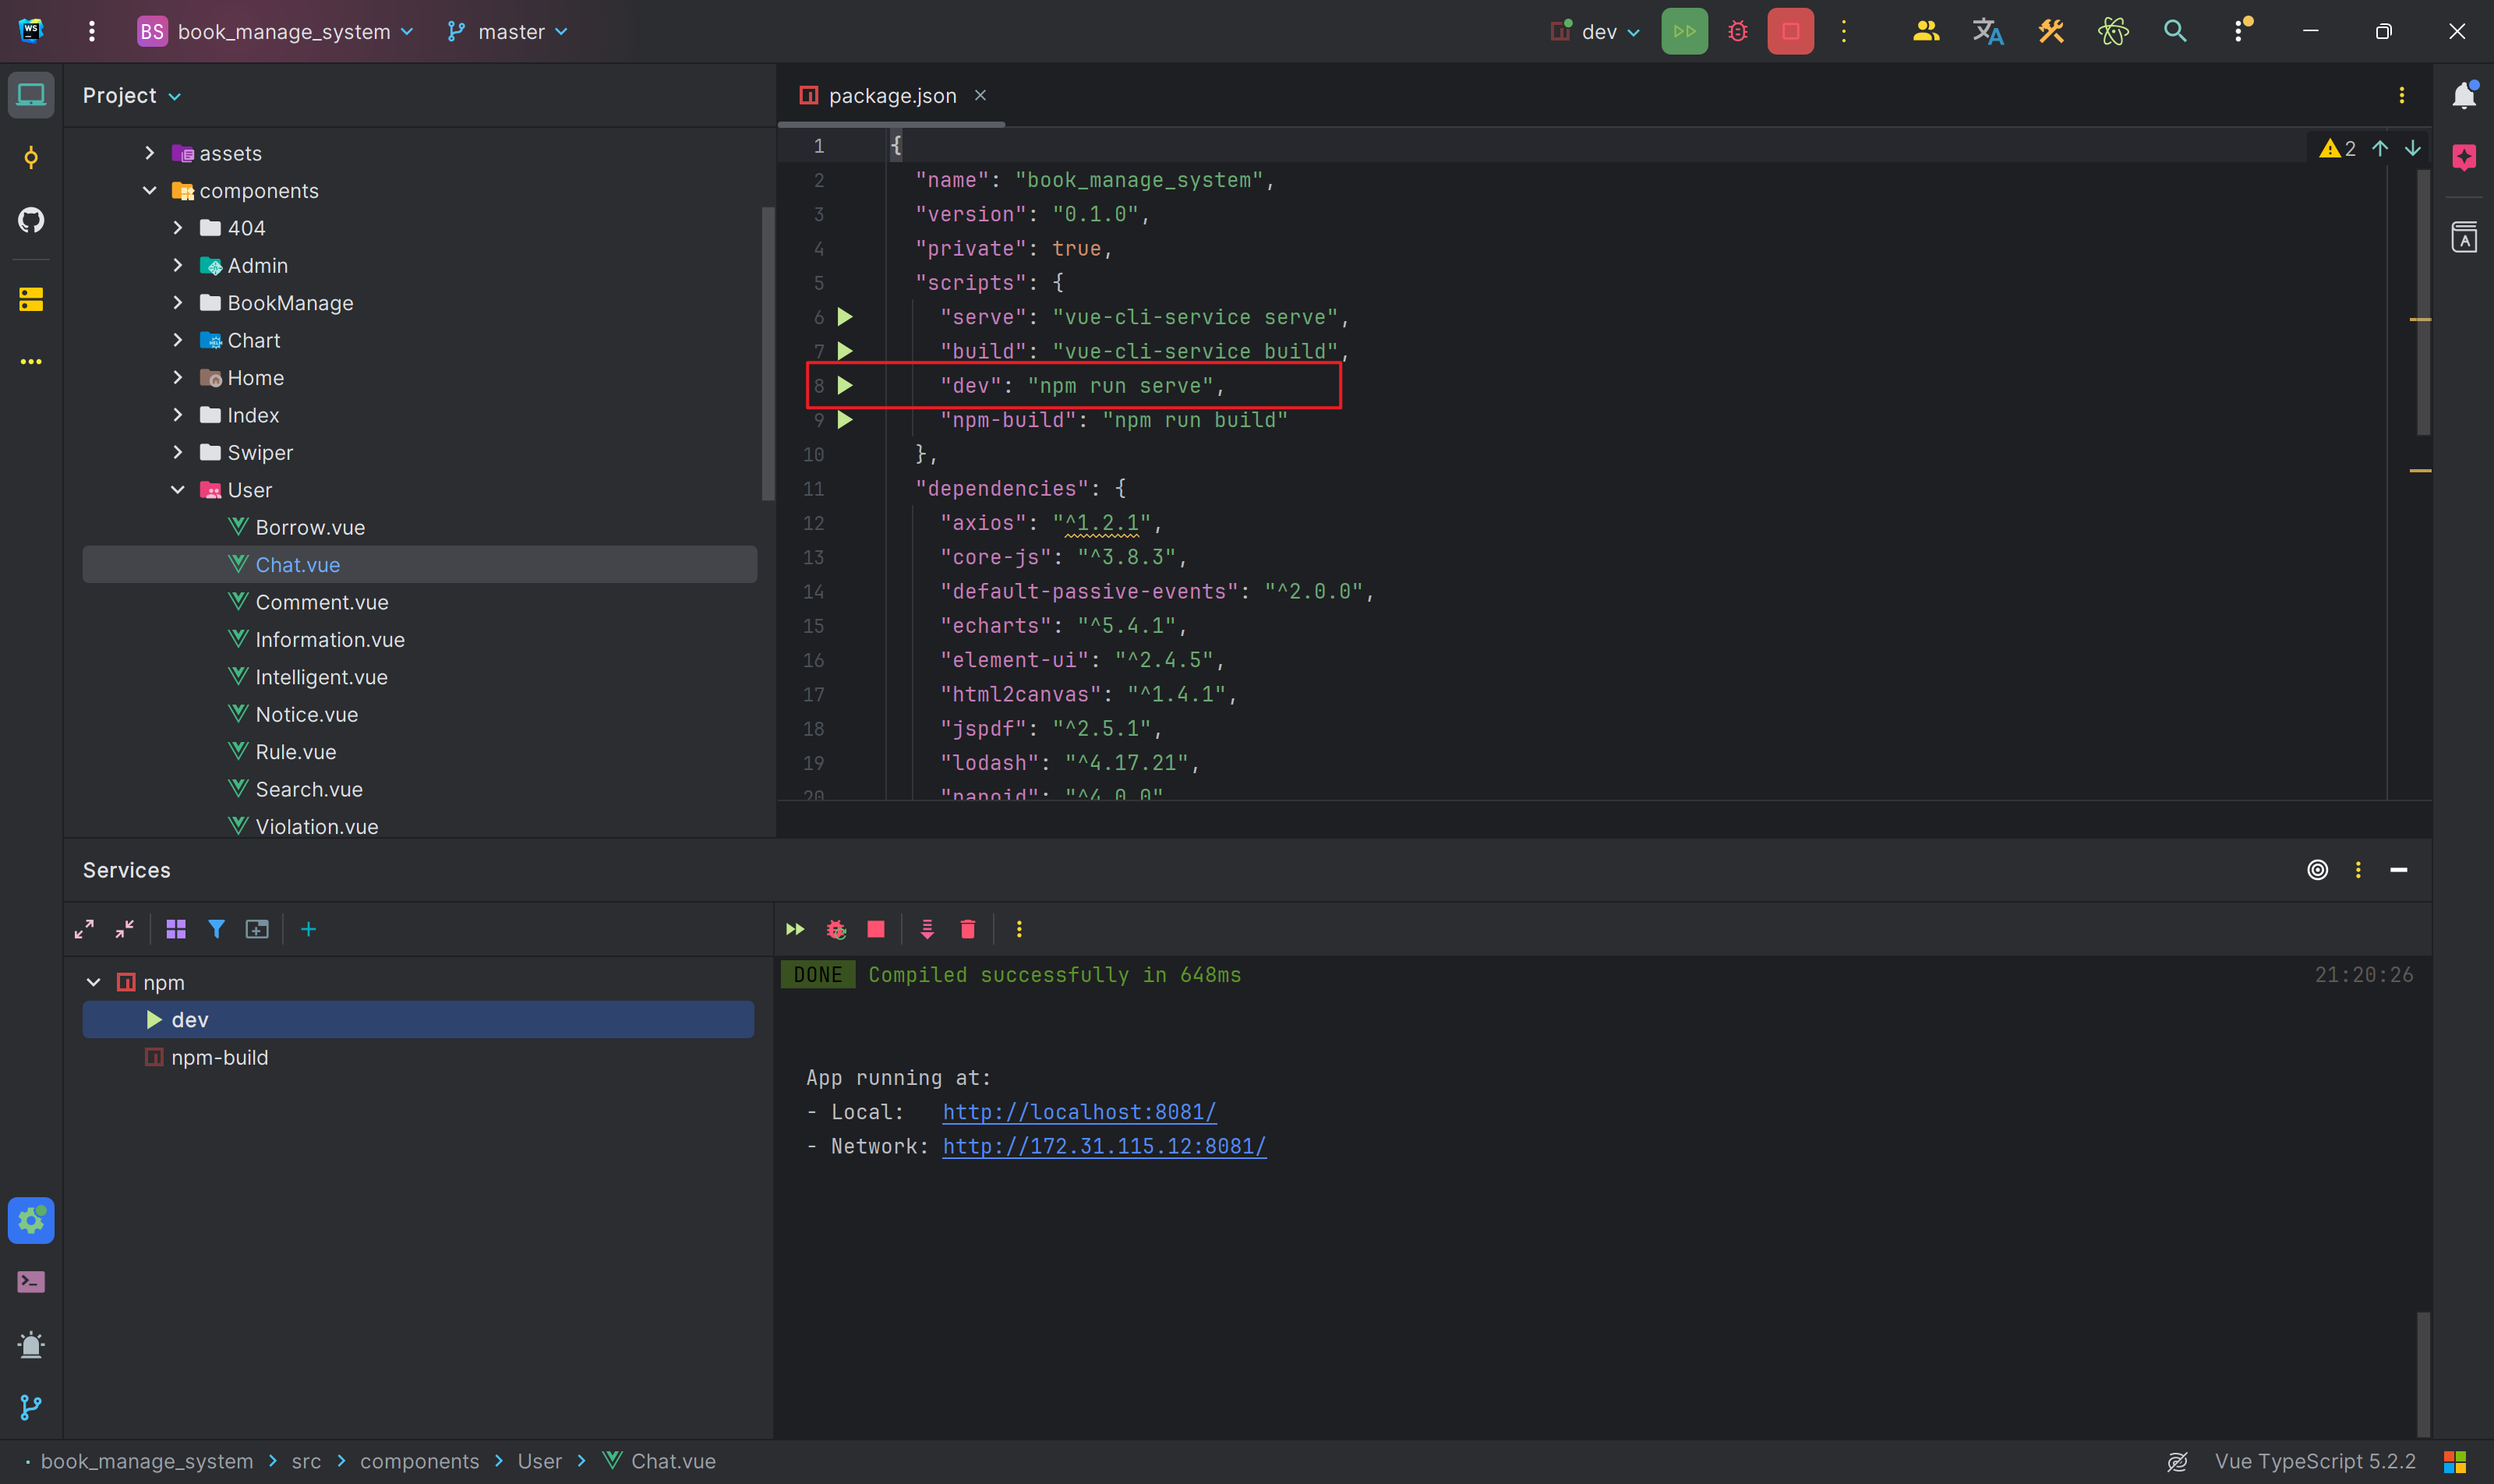This screenshot has height=1484, width=2494.
Task: Open the Terminal tool window
Action: [x=31, y=1282]
